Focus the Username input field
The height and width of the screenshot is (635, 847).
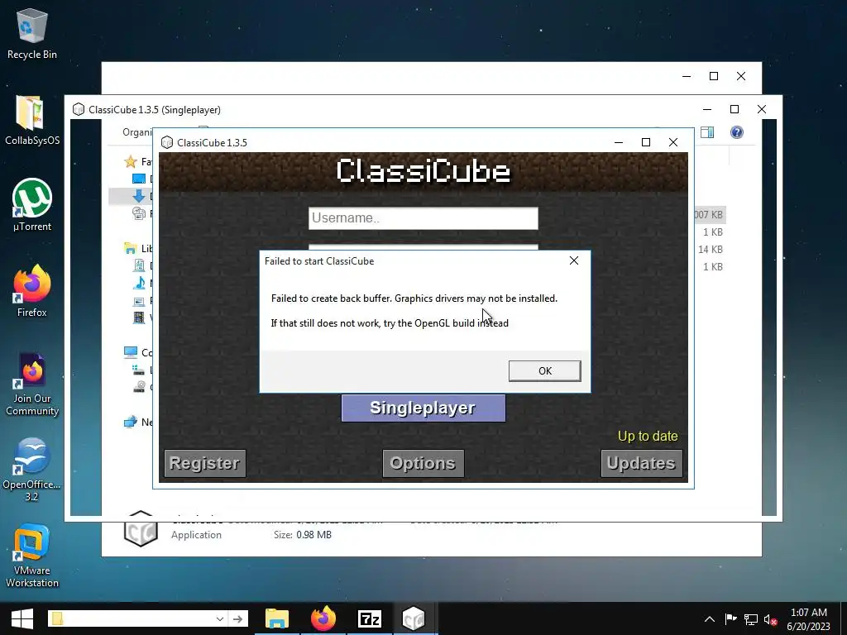pyautogui.click(x=423, y=218)
